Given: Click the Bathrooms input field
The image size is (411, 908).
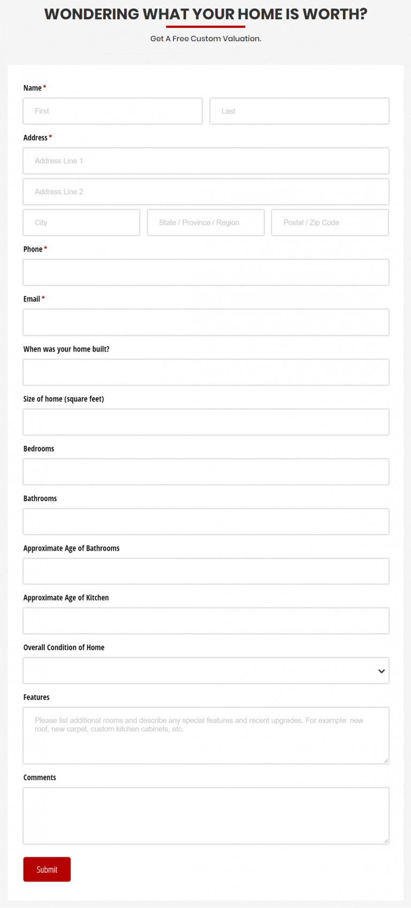Looking at the screenshot, I should 205,521.
